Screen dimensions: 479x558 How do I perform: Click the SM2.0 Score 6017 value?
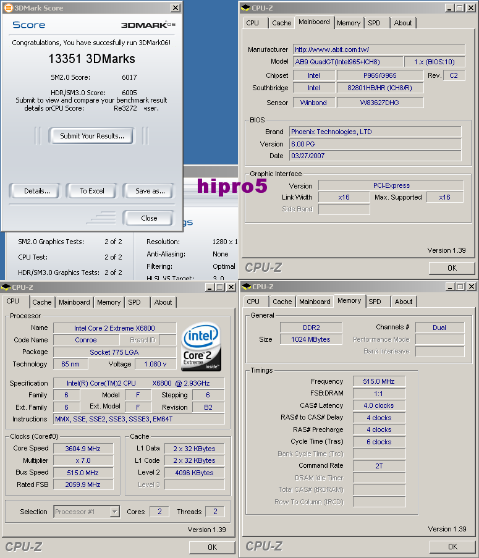click(129, 77)
